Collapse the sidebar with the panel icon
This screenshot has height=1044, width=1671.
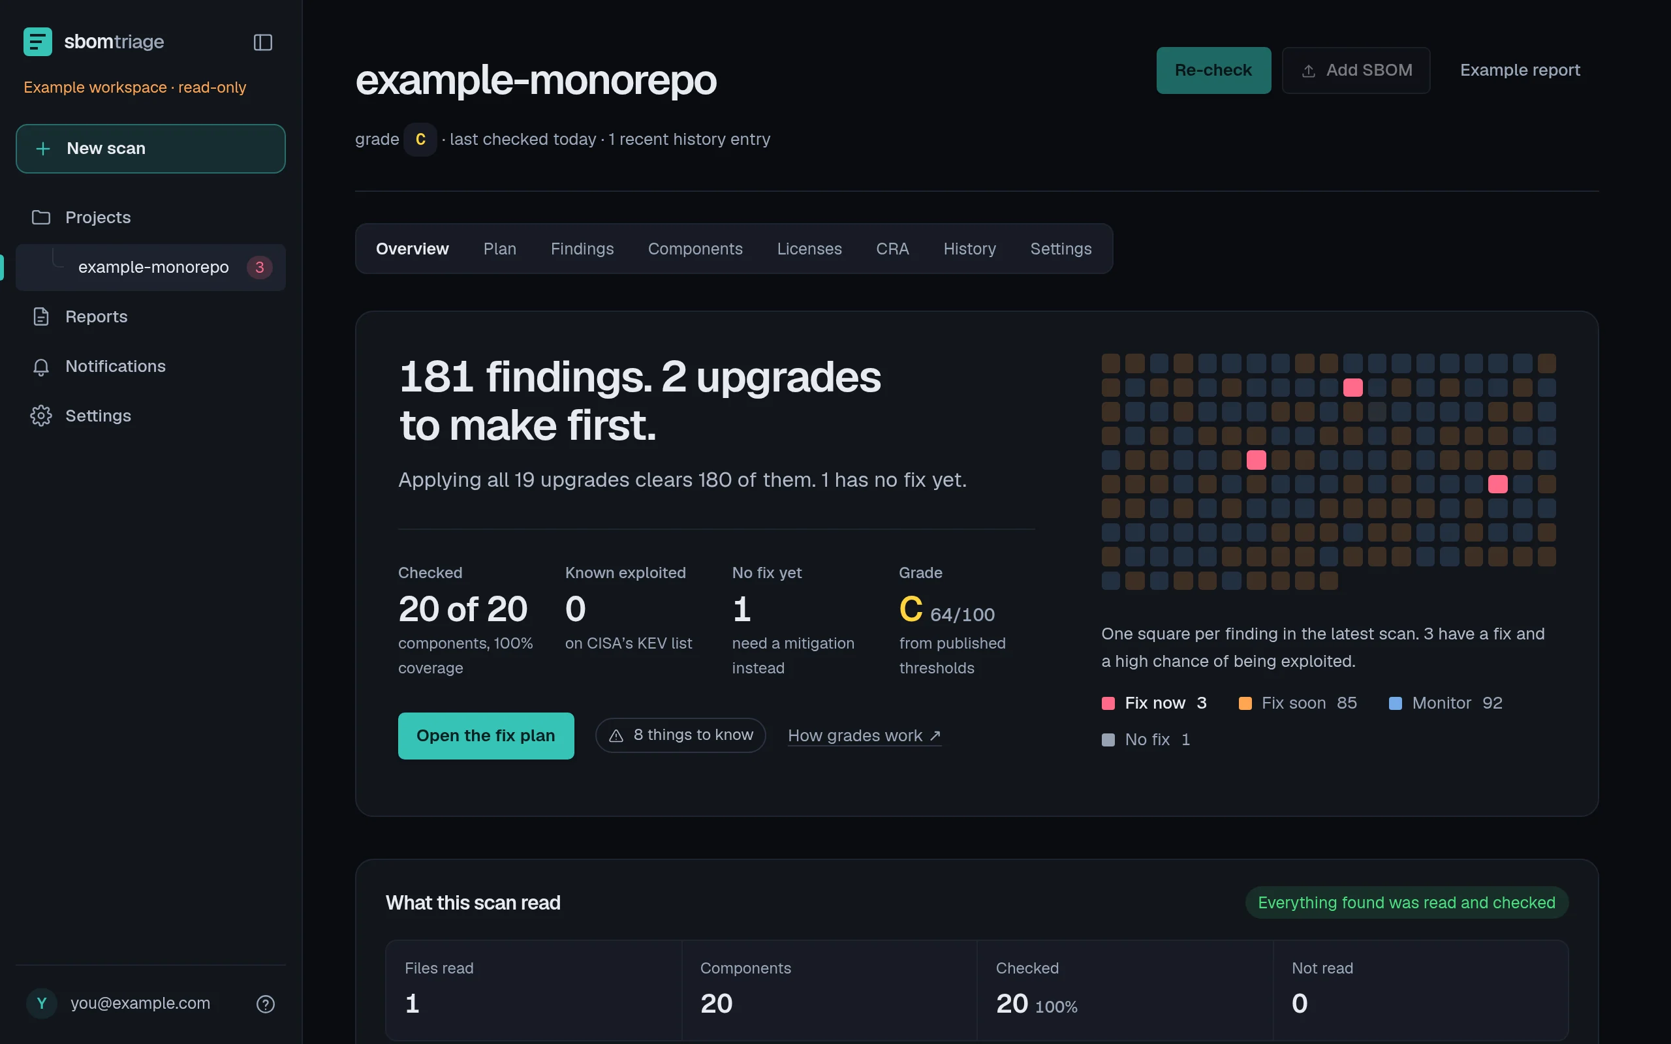[x=263, y=42]
